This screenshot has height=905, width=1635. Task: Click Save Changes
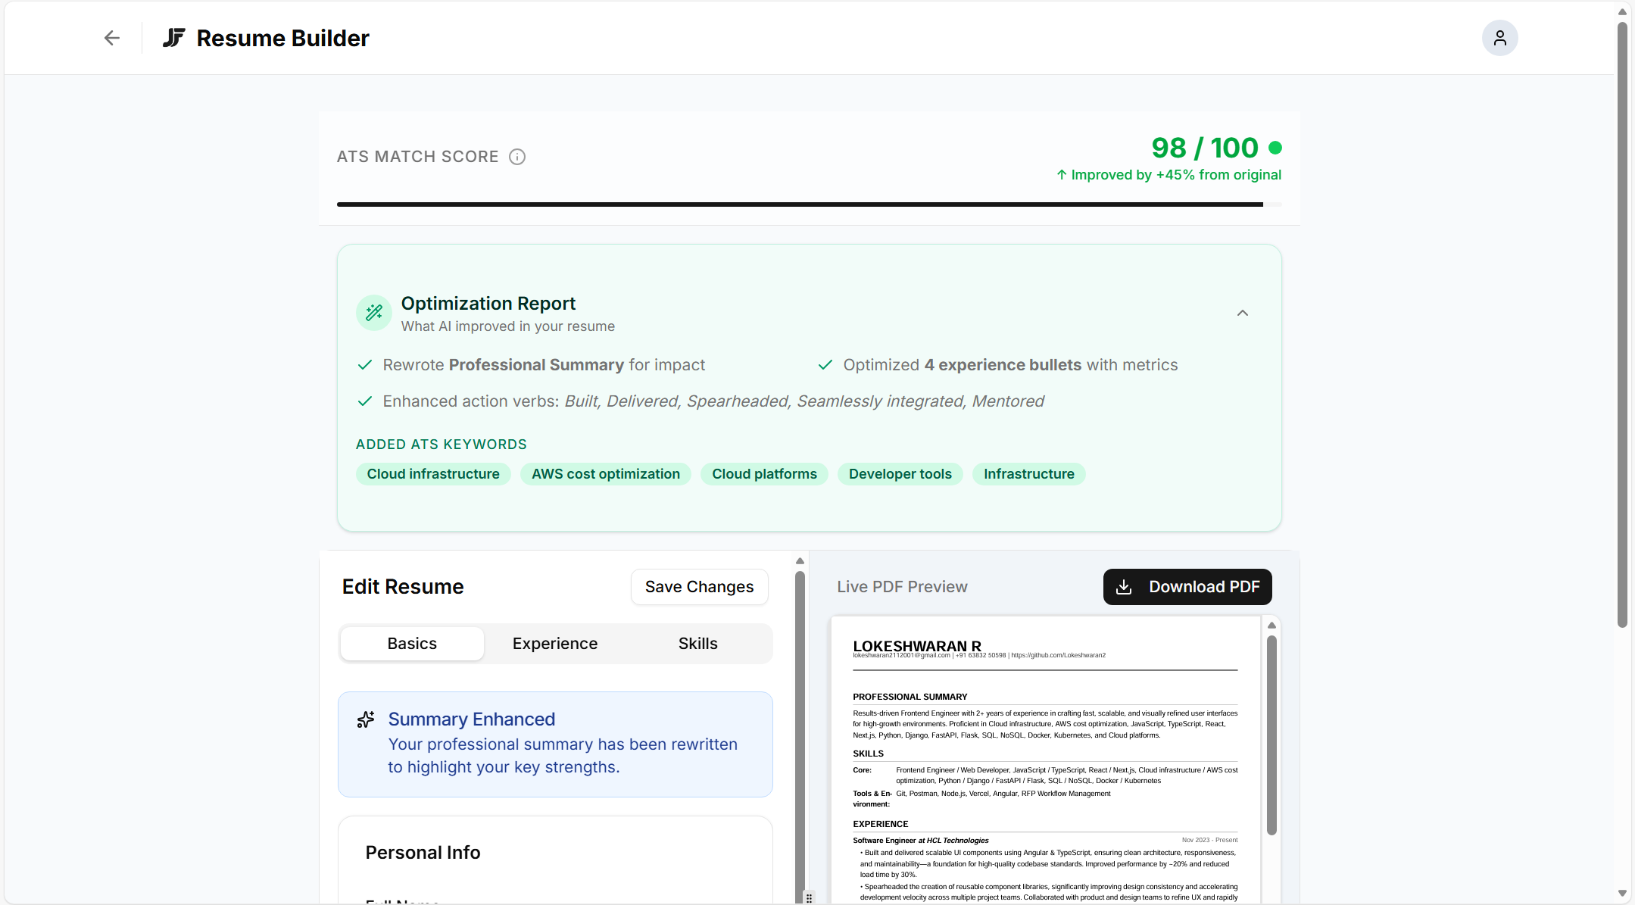coord(698,586)
